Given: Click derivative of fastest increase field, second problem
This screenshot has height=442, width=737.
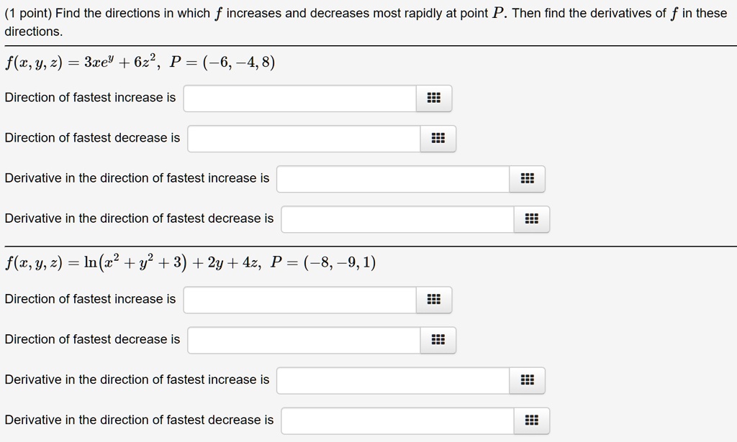Looking at the screenshot, I should [x=392, y=380].
